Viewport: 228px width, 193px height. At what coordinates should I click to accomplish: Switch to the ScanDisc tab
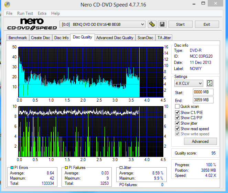click(145, 38)
